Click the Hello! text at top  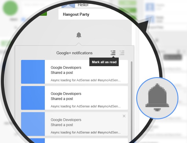83,5
